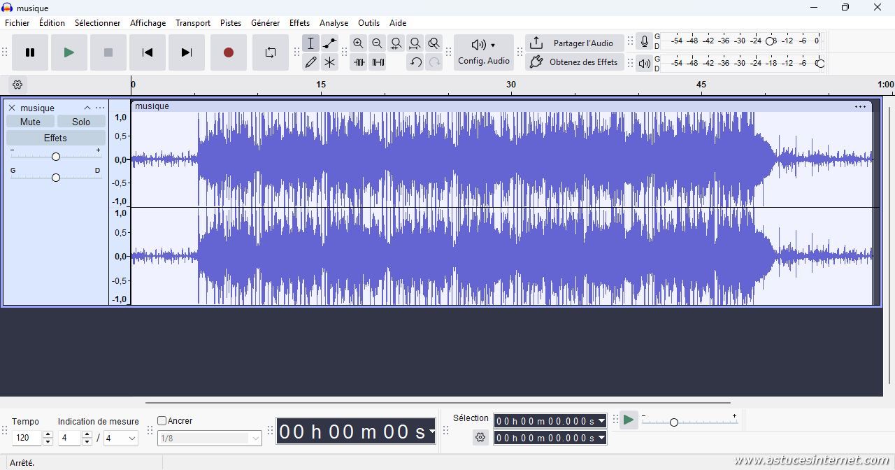The height and width of the screenshot is (470, 895).
Task: Solo the musique track
Action: tap(81, 122)
